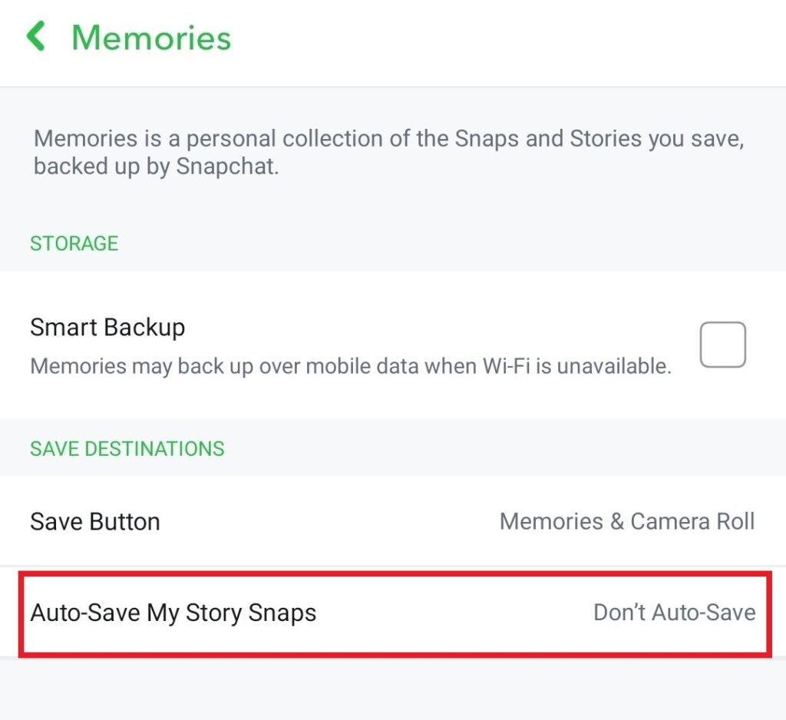Tap the SAVE DESTINATIONS section header
786x720 pixels.
pyautogui.click(x=127, y=448)
